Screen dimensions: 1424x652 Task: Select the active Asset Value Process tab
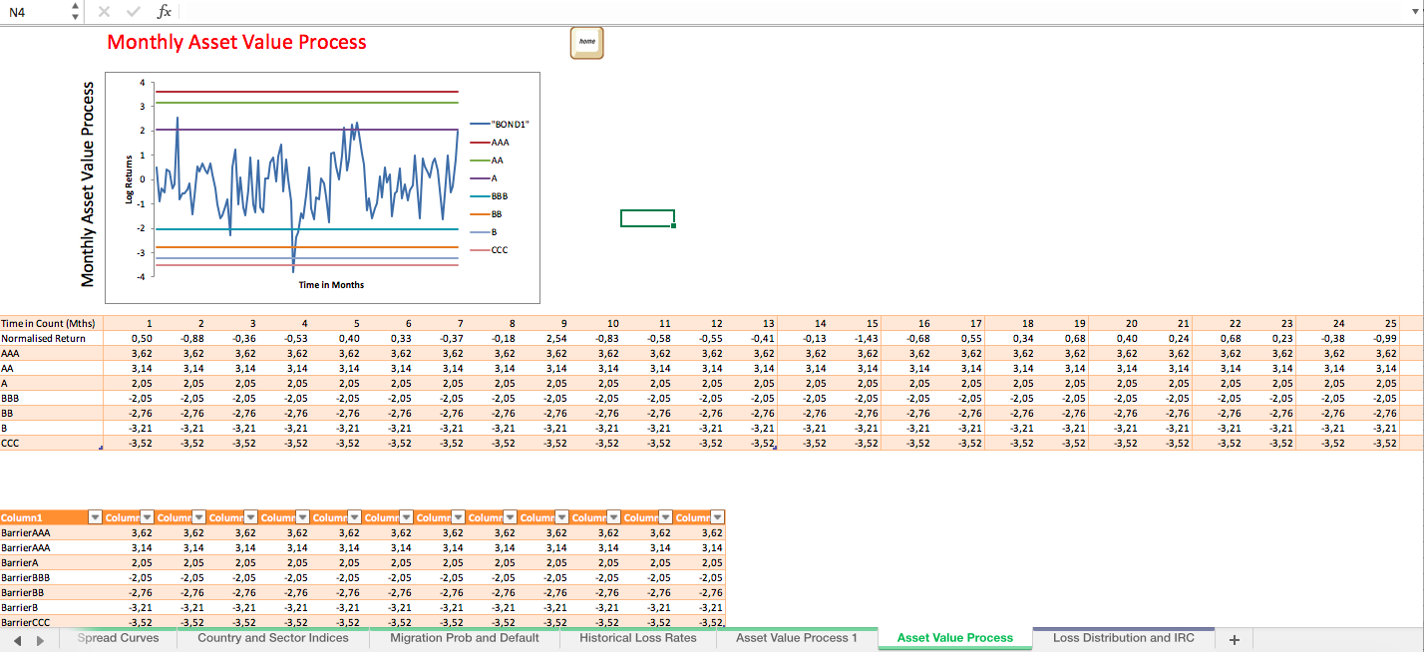[x=955, y=638]
